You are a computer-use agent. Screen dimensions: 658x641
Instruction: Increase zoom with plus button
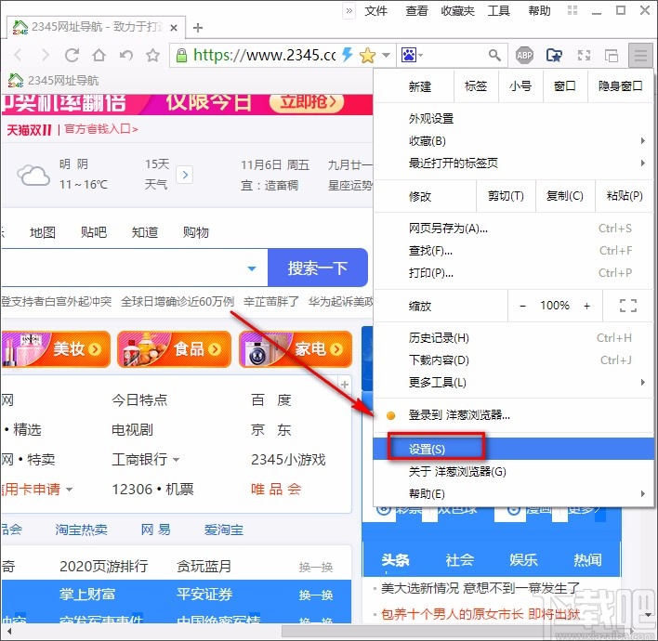(x=586, y=306)
